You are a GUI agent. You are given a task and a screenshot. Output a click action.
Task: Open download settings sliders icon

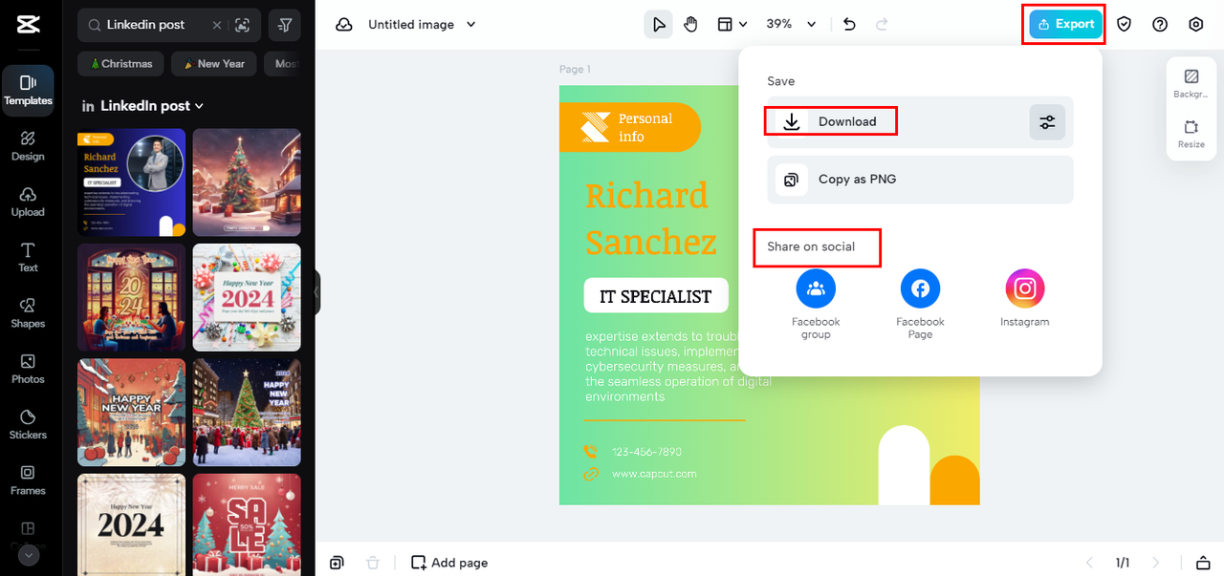click(x=1047, y=122)
